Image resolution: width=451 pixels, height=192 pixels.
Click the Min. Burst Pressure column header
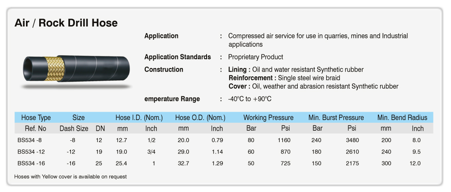(x=336, y=117)
